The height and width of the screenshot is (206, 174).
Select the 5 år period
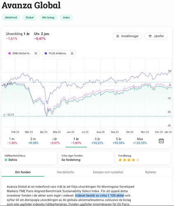(119, 141)
